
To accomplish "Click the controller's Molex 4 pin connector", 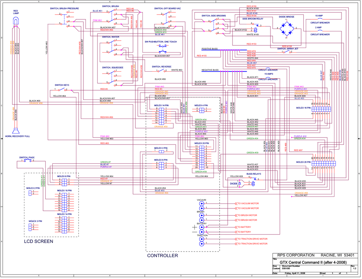I will [x=202, y=110].
